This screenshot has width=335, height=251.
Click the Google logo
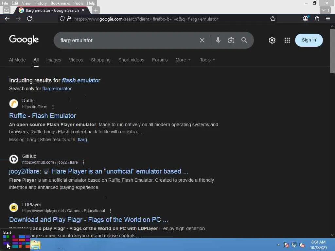pyautogui.click(x=24, y=40)
